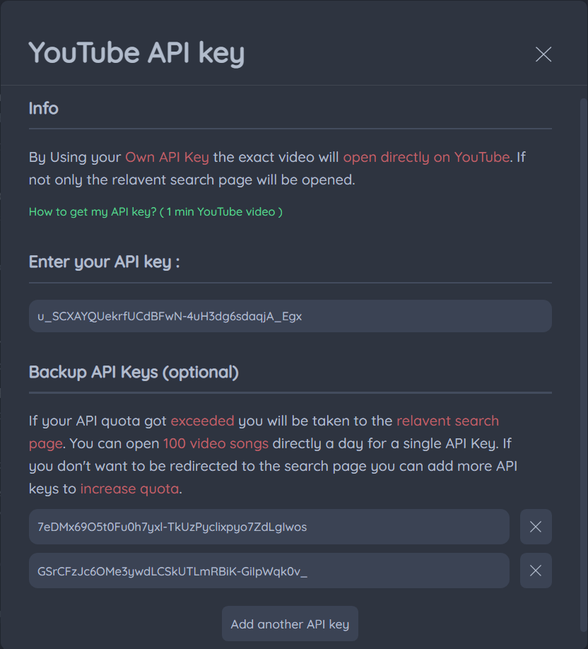Select backup key field starting with GSrCFz

269,571
